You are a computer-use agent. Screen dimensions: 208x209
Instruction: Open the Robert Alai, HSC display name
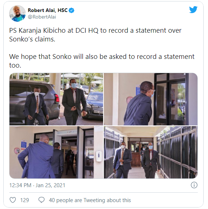48,10
